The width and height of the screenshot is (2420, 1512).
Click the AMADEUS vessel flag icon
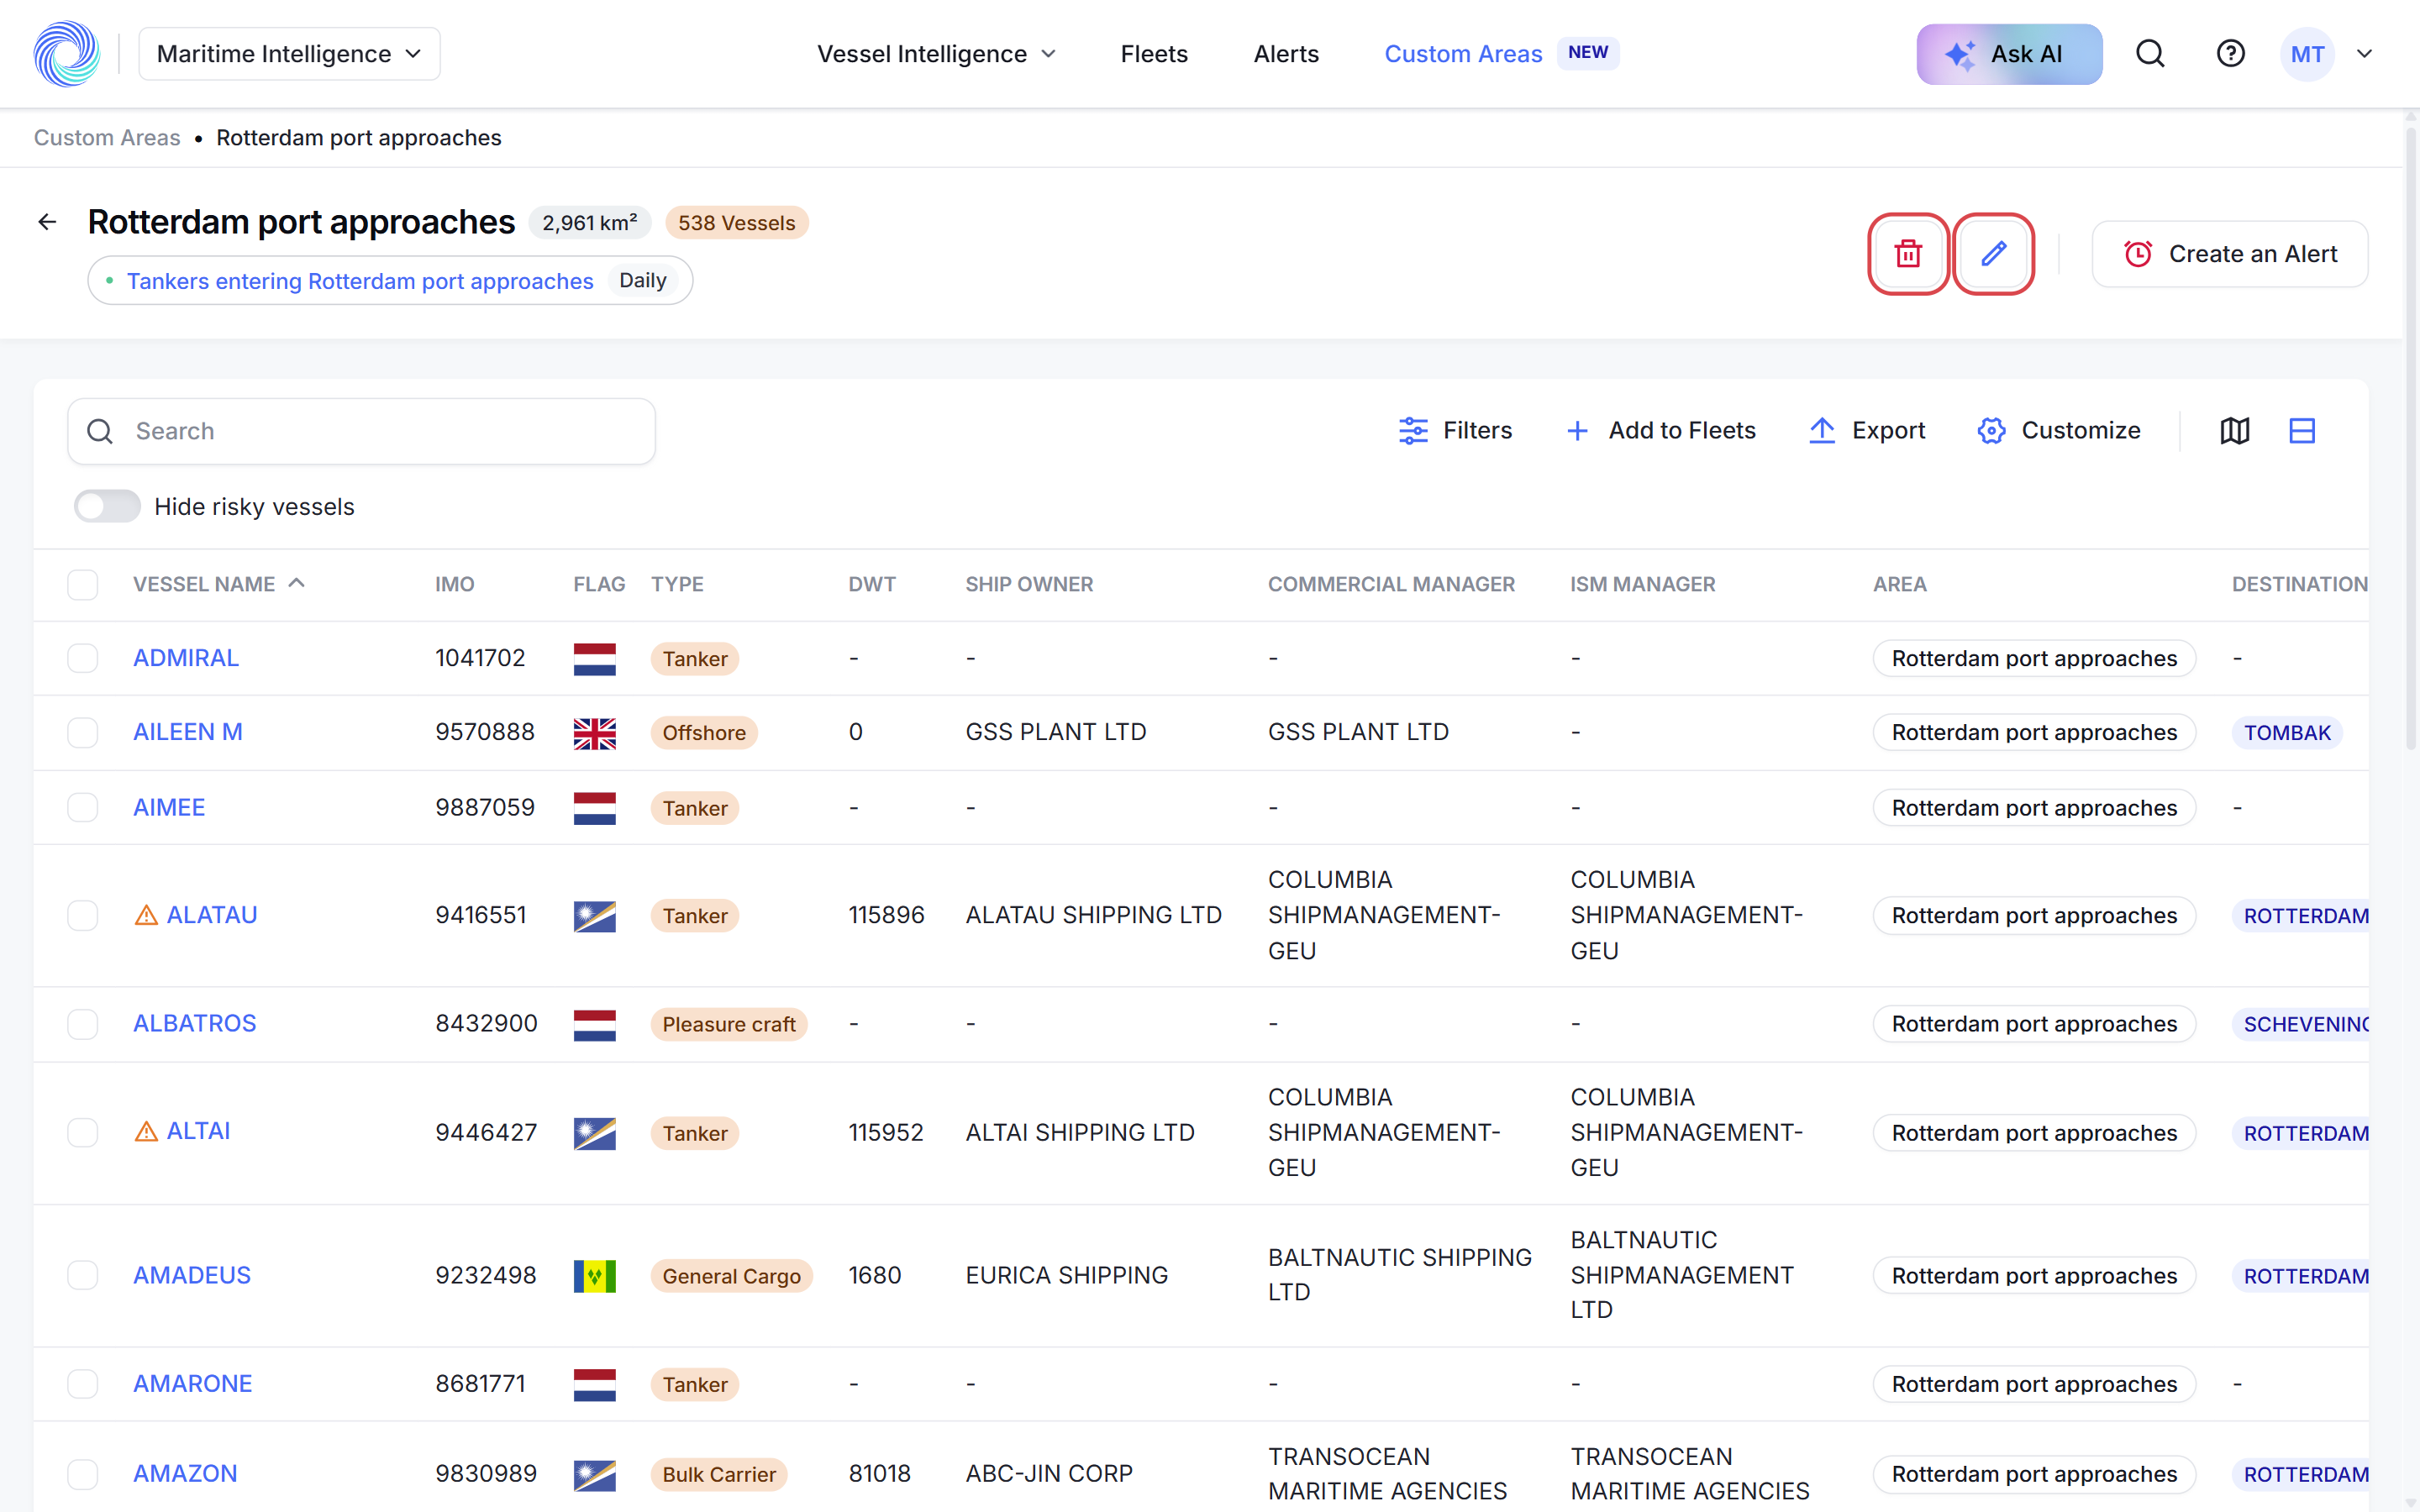pos(594,1276)
